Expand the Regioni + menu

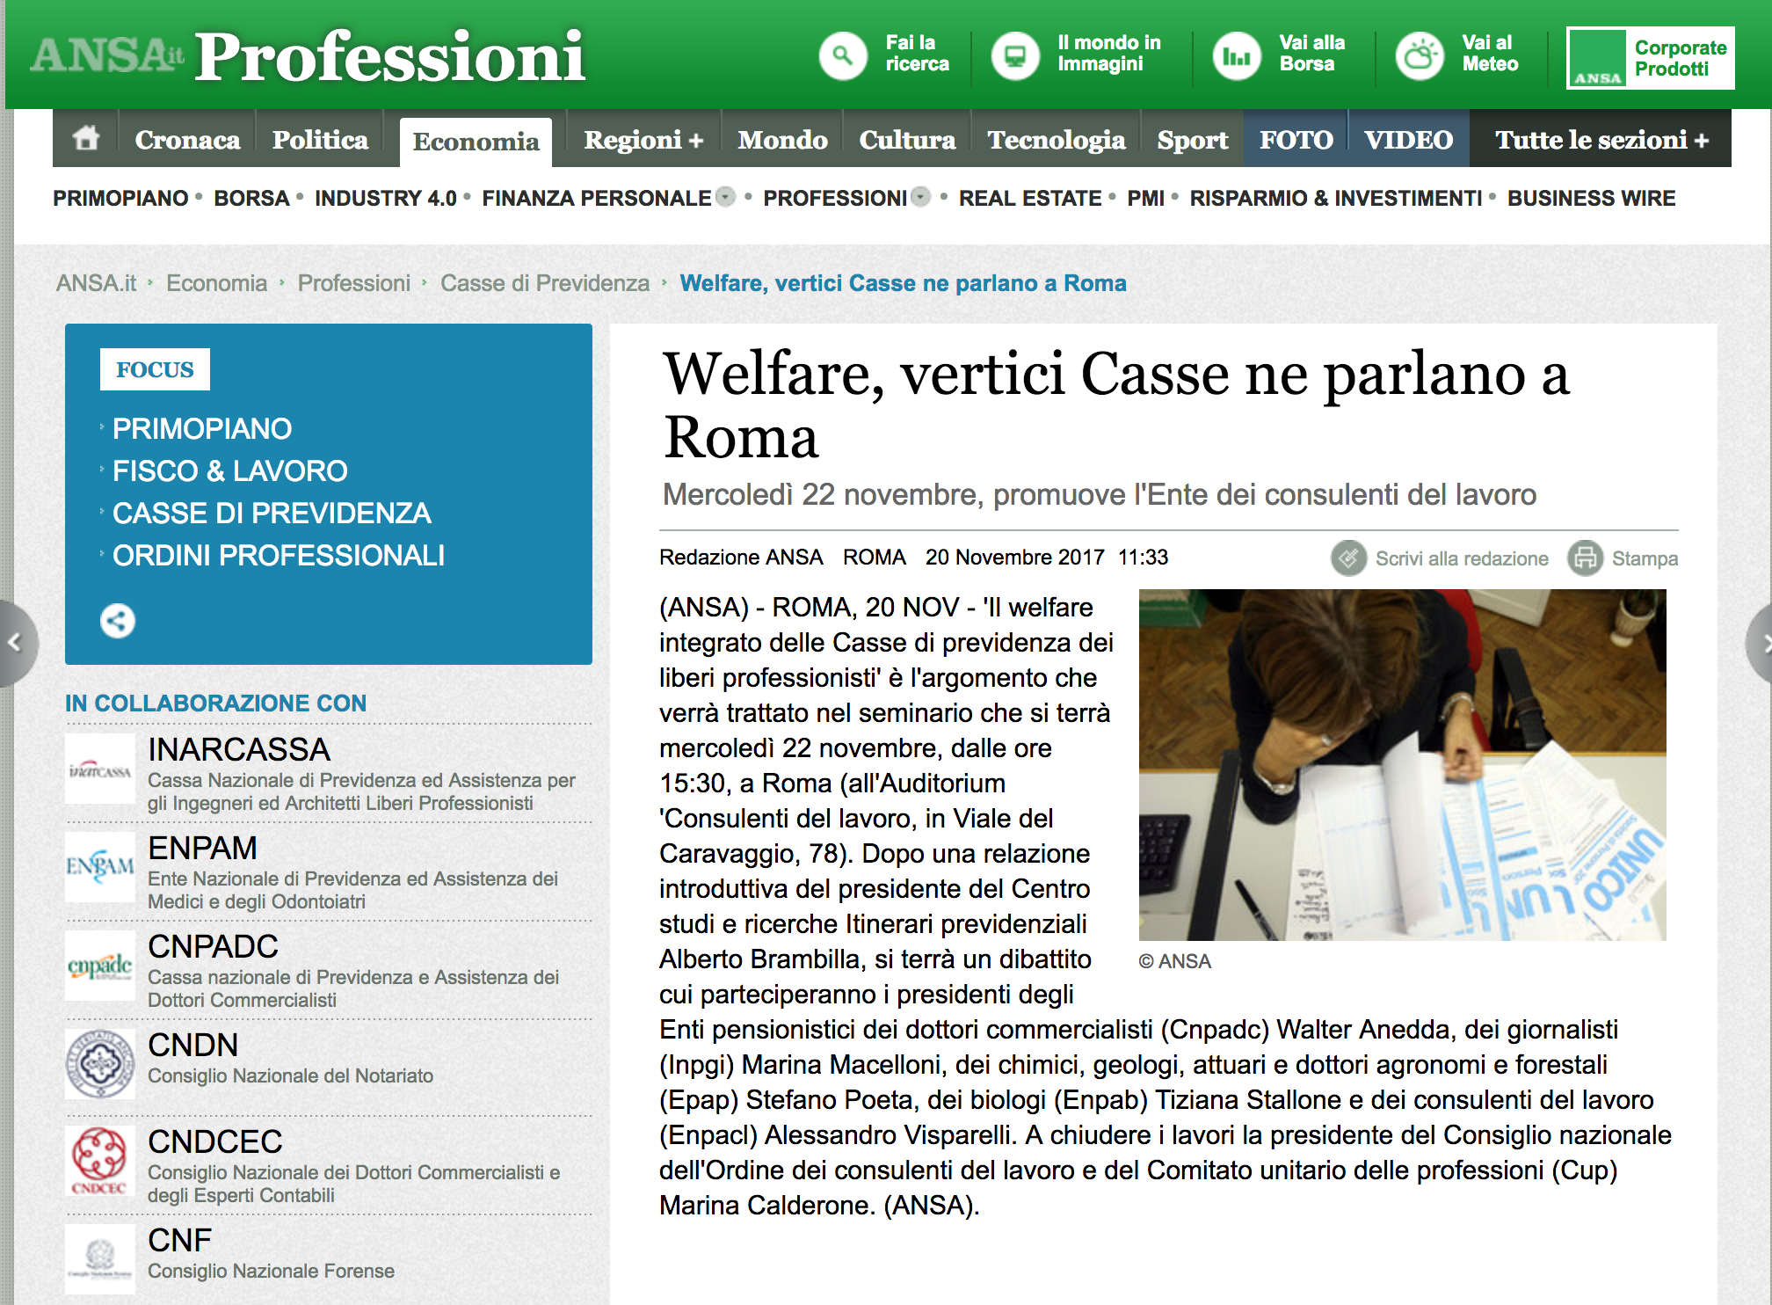(x=643, y=140)
